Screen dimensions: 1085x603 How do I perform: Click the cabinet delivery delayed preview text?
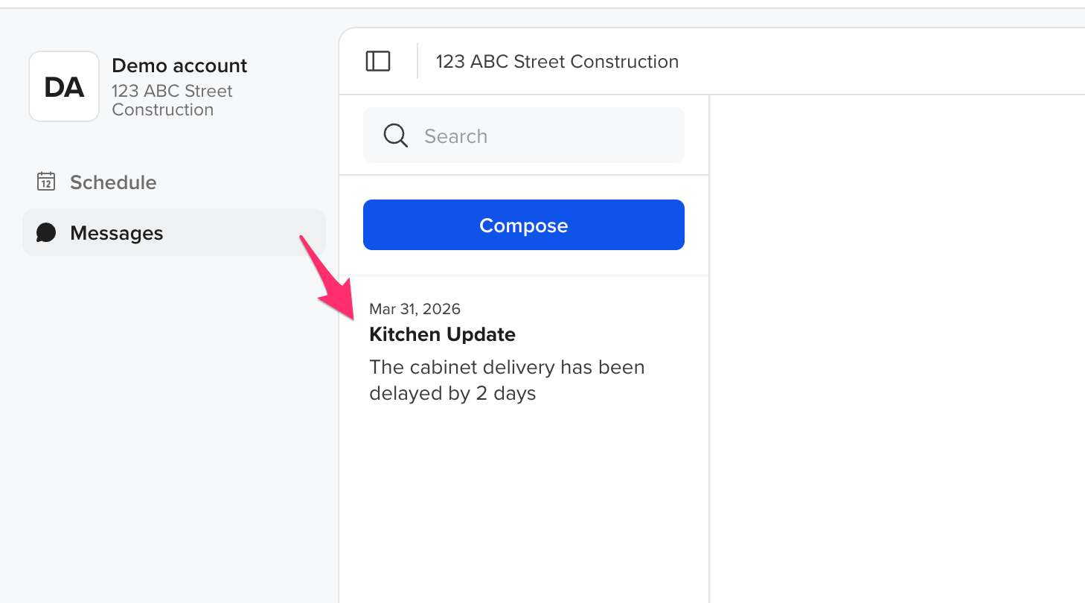507,380
